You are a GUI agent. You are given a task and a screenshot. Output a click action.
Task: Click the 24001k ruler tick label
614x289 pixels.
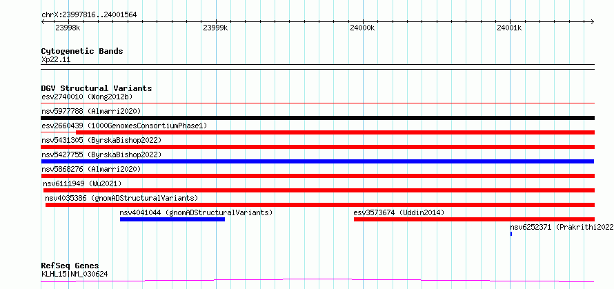509,28
